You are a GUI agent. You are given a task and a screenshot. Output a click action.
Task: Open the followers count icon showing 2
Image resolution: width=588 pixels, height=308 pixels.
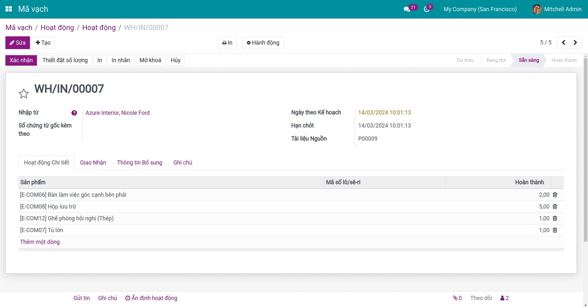click(x=505, y=298)
